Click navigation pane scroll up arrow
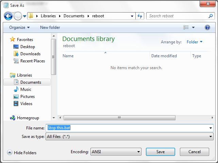Image resolution: width=218 pixels, height=163 pixels. pos(54,36)
